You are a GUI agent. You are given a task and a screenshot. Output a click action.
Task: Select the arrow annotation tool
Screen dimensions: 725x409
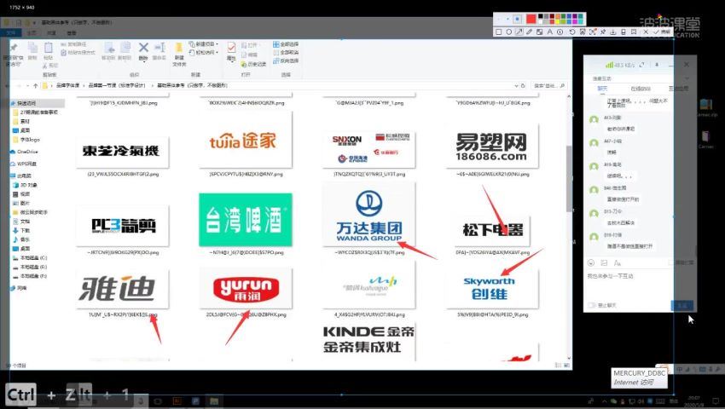[x=519, y=32]
